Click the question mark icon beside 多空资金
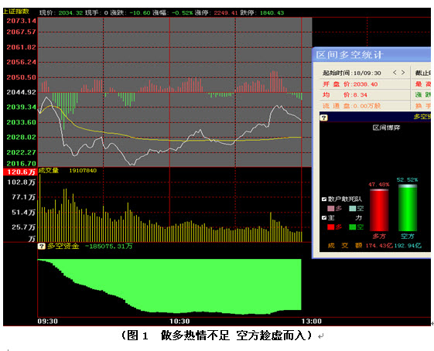Screen dimensions: 434x351 (41, 246)
